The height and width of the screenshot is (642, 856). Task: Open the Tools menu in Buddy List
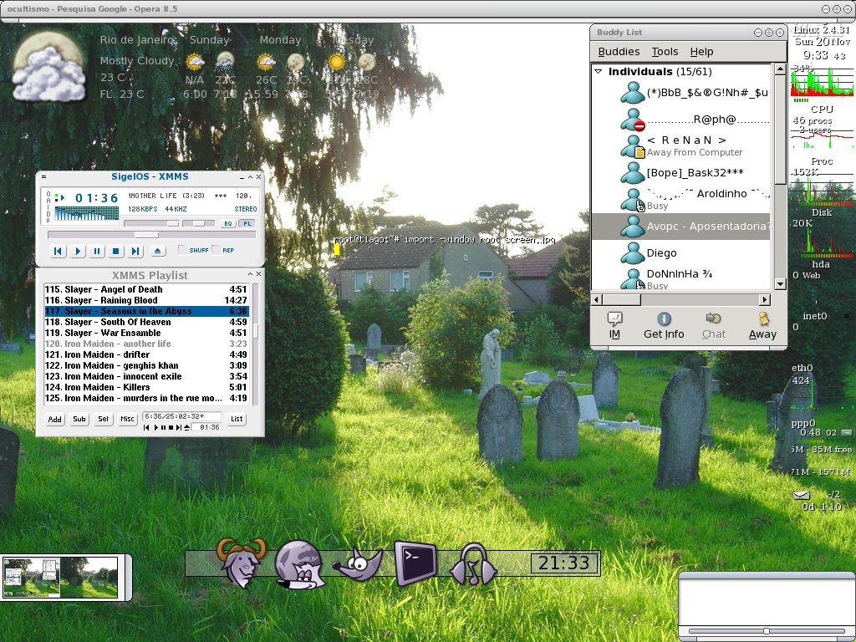pos(665,51)
